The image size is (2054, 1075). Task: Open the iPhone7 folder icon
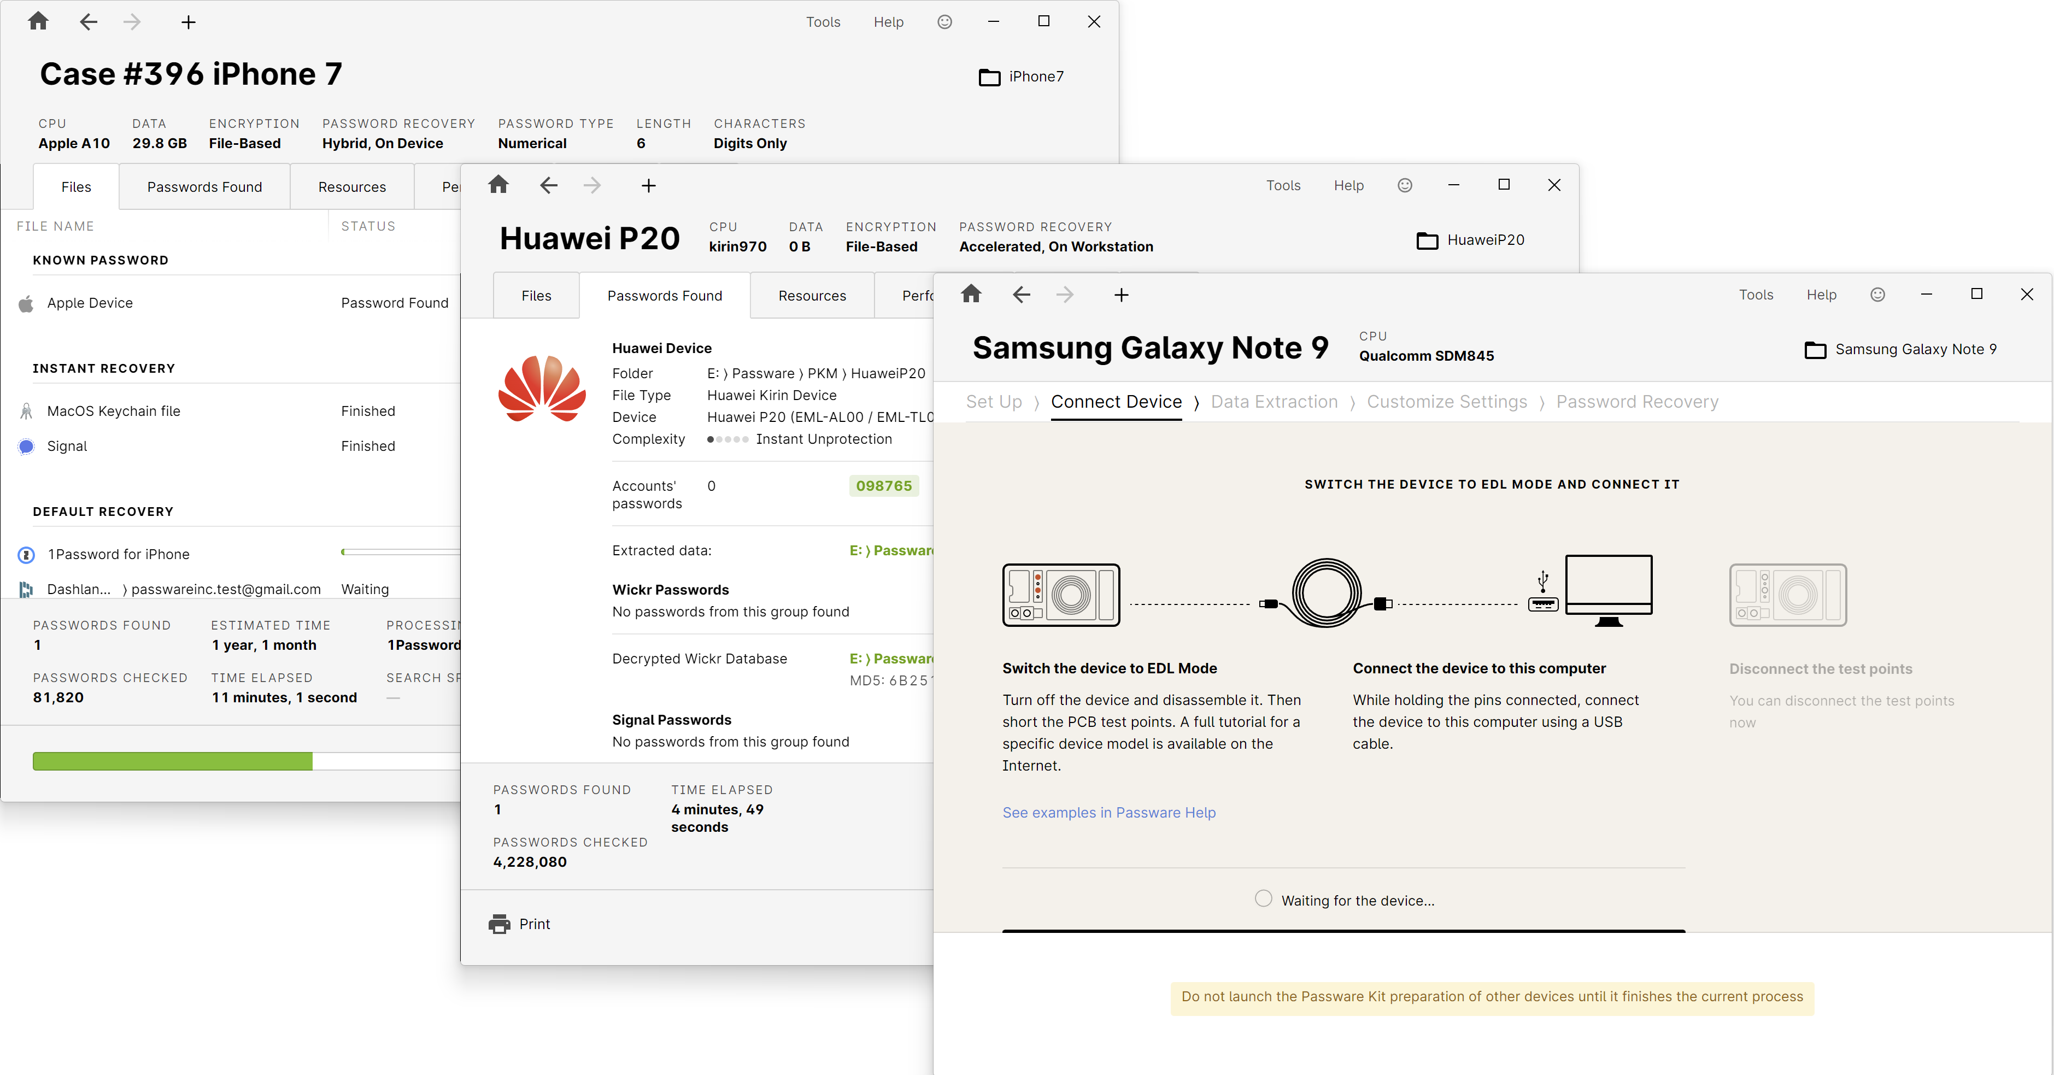989,78
